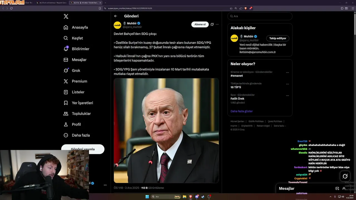Open a new browser tab with plus
This screenshot has height=200, width=356.
(x=105, y=2)
